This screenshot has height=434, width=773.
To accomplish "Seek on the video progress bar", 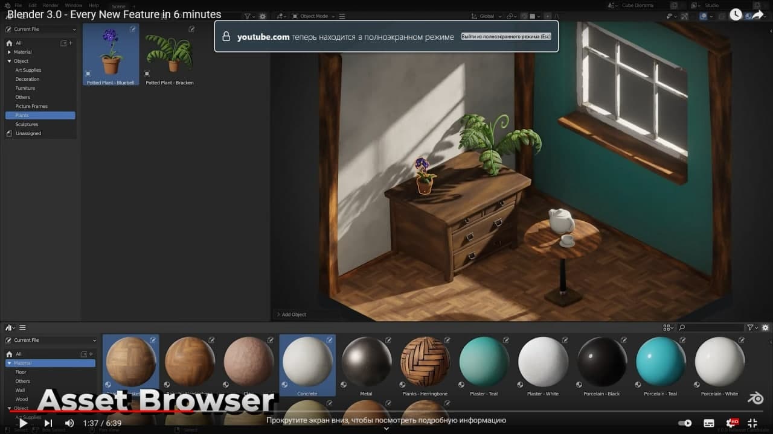I will (386, 412).
